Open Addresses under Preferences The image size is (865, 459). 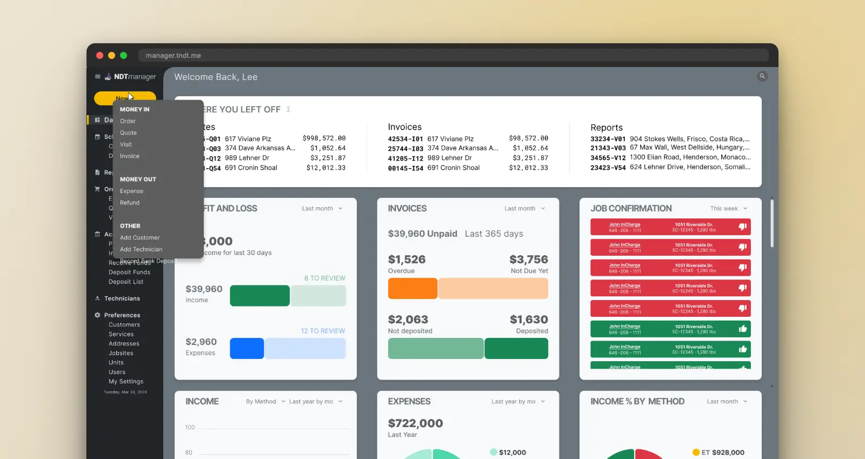coord(124,344)
